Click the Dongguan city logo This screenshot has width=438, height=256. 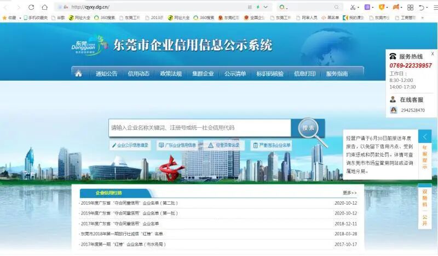pyautogui.click(x=89, y=45)
